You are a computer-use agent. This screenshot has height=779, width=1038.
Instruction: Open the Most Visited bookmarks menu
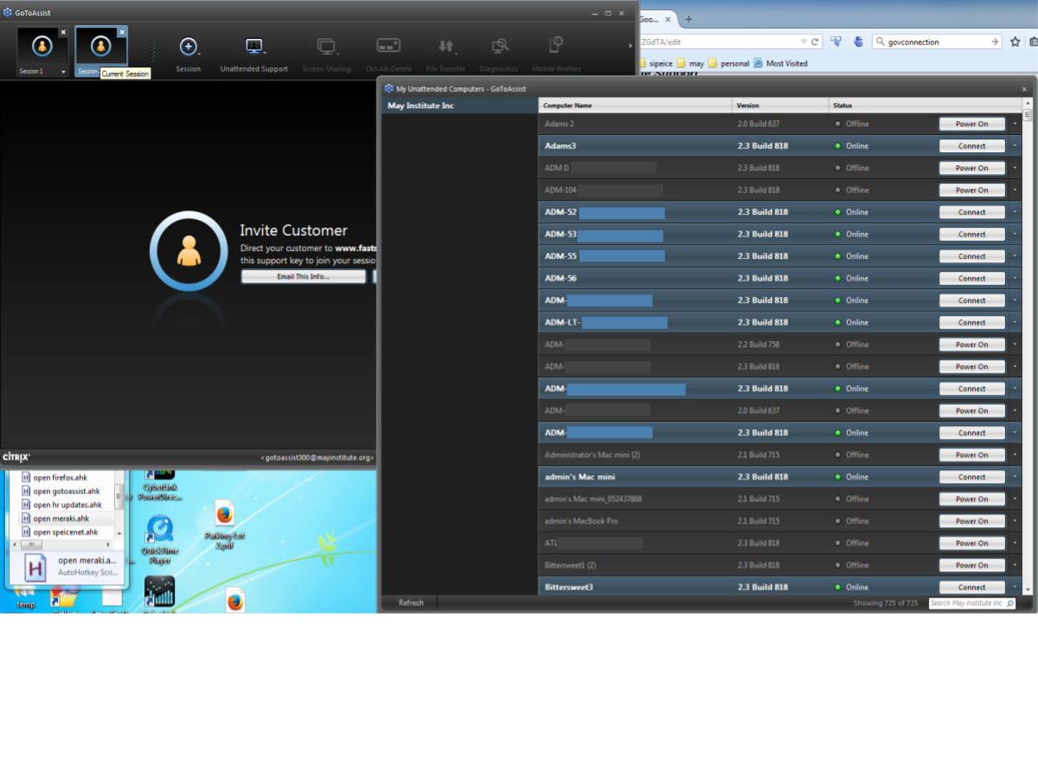point(780,63)
